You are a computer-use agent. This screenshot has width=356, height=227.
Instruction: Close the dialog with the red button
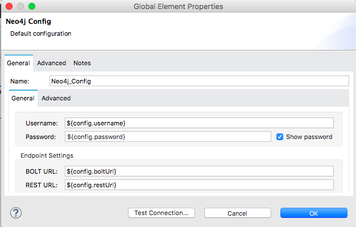click(x=9, y=7)
